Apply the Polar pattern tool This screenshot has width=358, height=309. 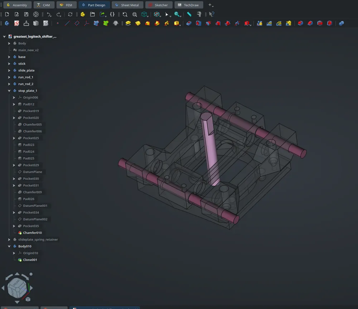point(279,23)
